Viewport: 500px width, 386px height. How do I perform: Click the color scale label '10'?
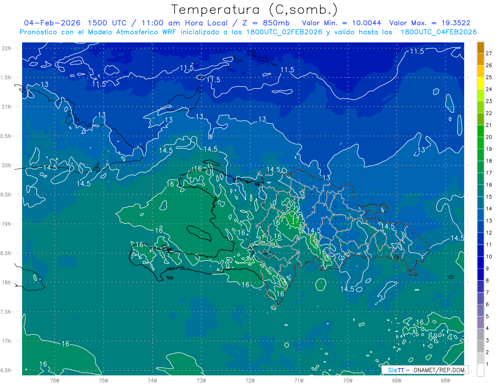tap(489, 257)
